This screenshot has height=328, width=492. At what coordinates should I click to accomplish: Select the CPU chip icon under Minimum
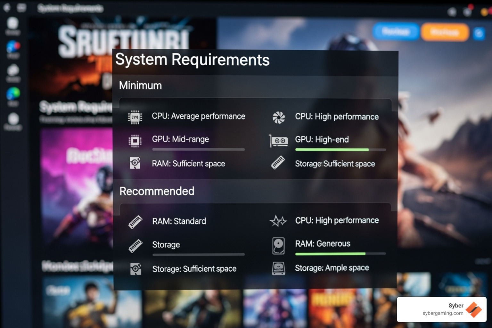point(135,117)
